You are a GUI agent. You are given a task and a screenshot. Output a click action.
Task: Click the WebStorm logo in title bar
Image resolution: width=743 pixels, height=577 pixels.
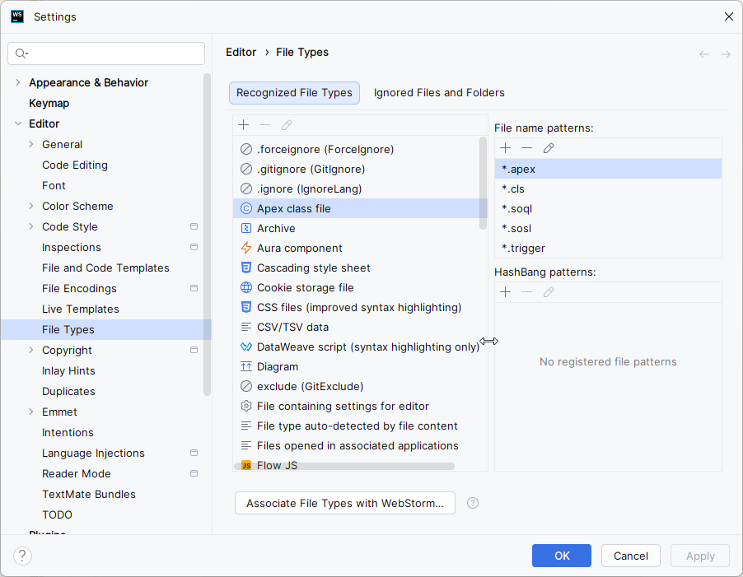pyautogui.click(x=17, y=16)
